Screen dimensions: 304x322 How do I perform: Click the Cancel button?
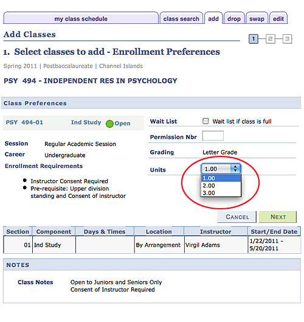coord(237,217)
